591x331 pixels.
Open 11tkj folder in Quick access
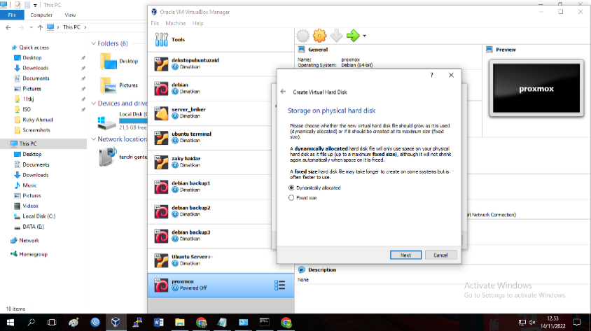pos(28,99)
